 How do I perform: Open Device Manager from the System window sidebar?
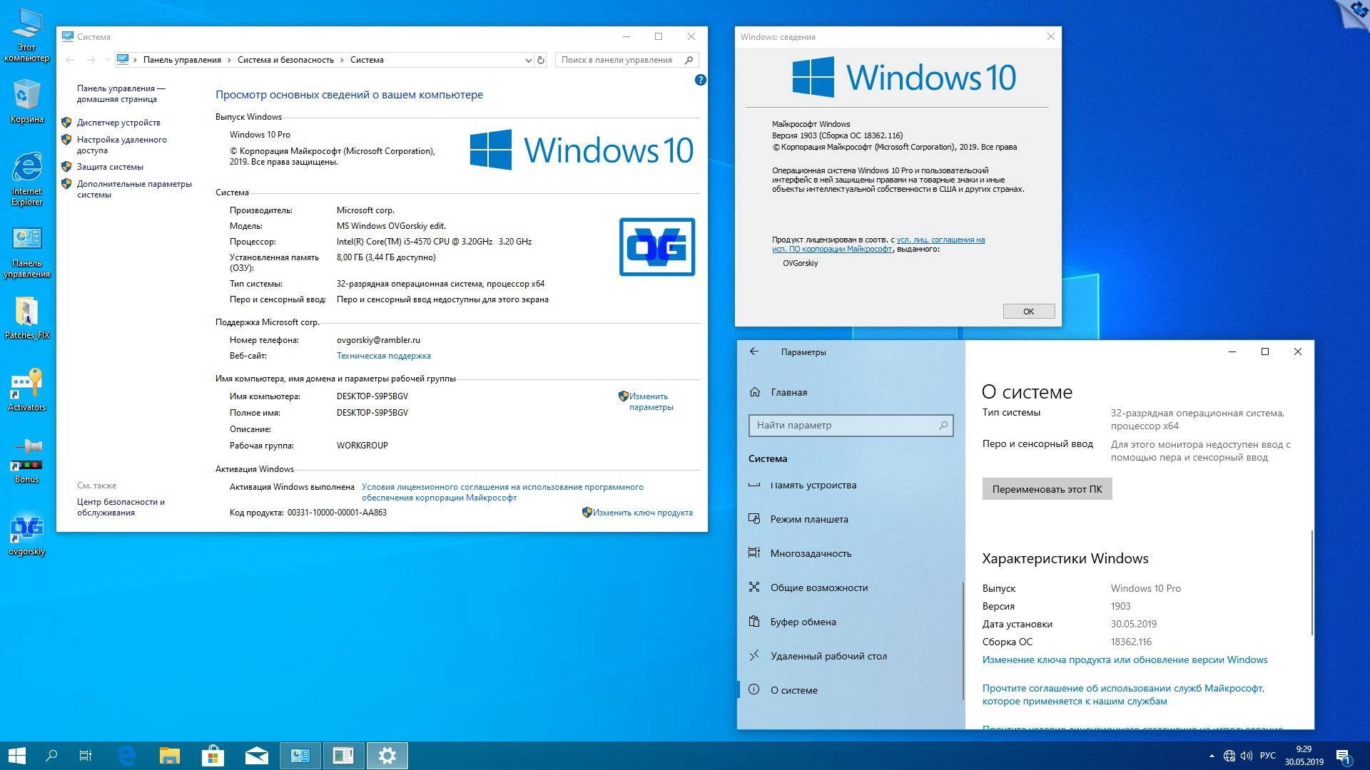pyautogui.click(x=118, y=122)
